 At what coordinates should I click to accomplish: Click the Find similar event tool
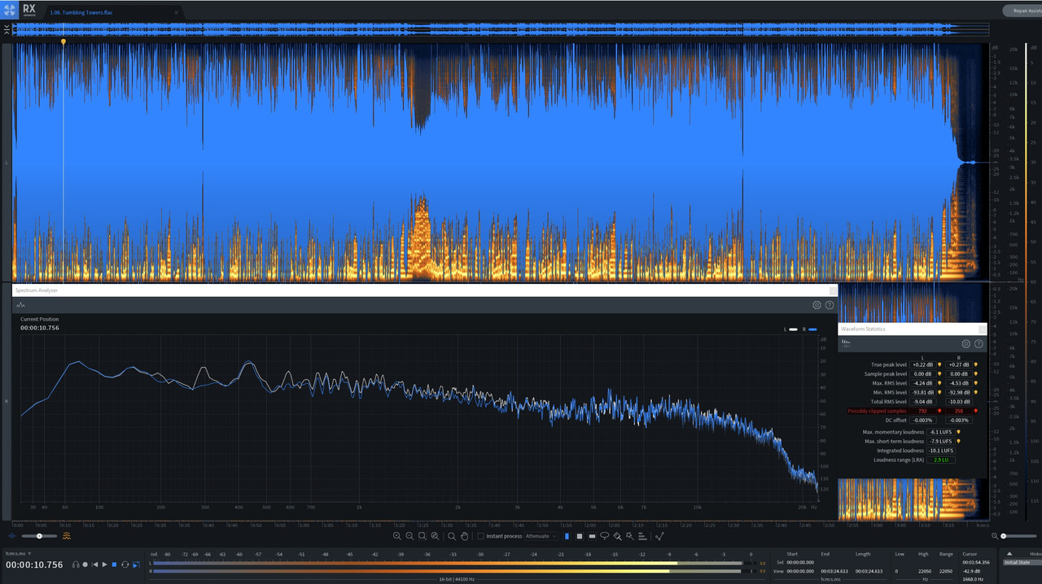tap(659, 536)
